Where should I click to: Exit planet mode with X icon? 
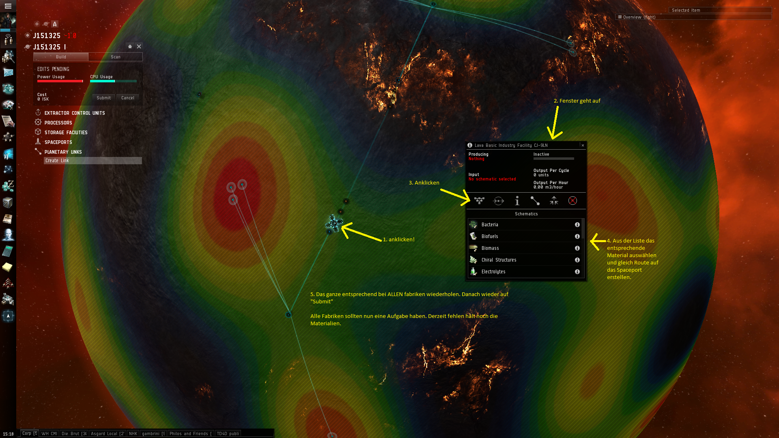(139, 46)
